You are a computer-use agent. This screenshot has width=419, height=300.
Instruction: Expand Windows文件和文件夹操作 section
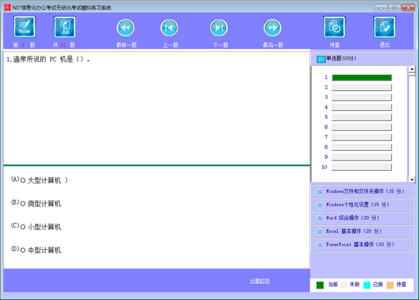(x=362, y=191)
